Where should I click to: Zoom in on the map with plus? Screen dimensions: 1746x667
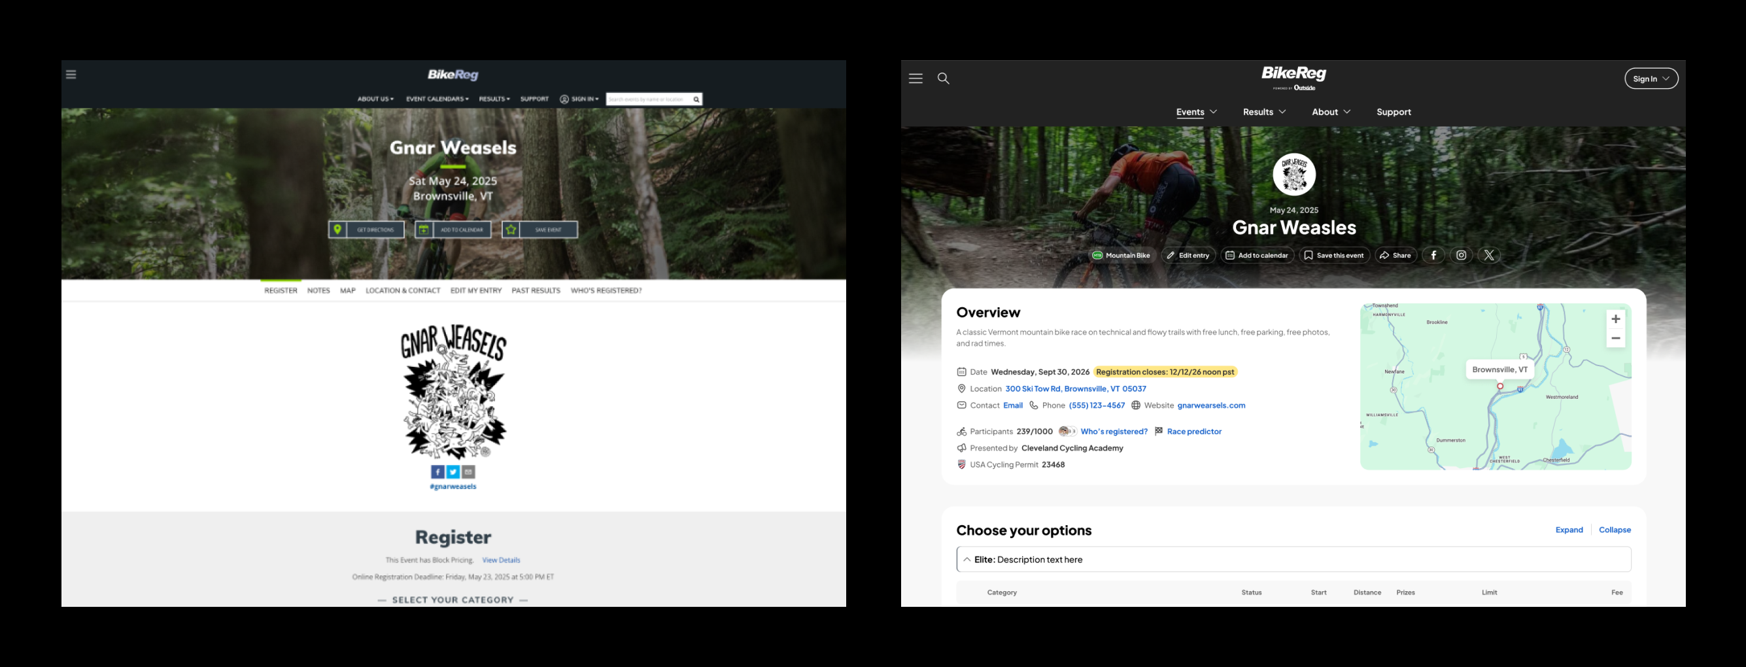(1616, 319)
